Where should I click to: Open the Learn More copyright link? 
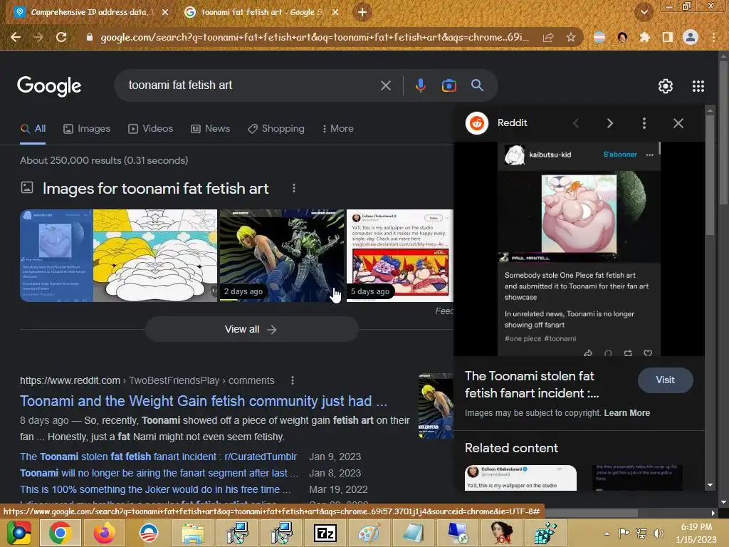click(x=626, y=413)
